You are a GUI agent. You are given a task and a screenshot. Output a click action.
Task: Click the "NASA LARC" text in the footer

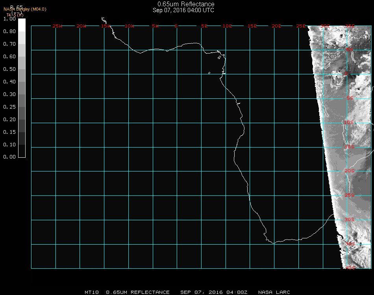(274, 292)
